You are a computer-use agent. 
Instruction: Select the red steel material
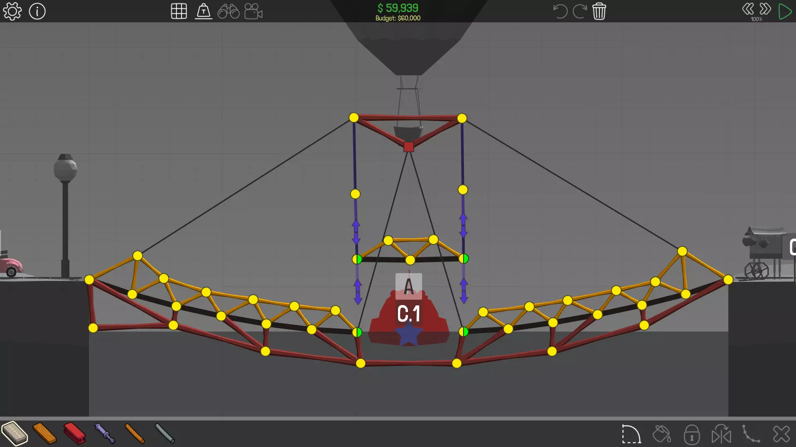(75, 434)
